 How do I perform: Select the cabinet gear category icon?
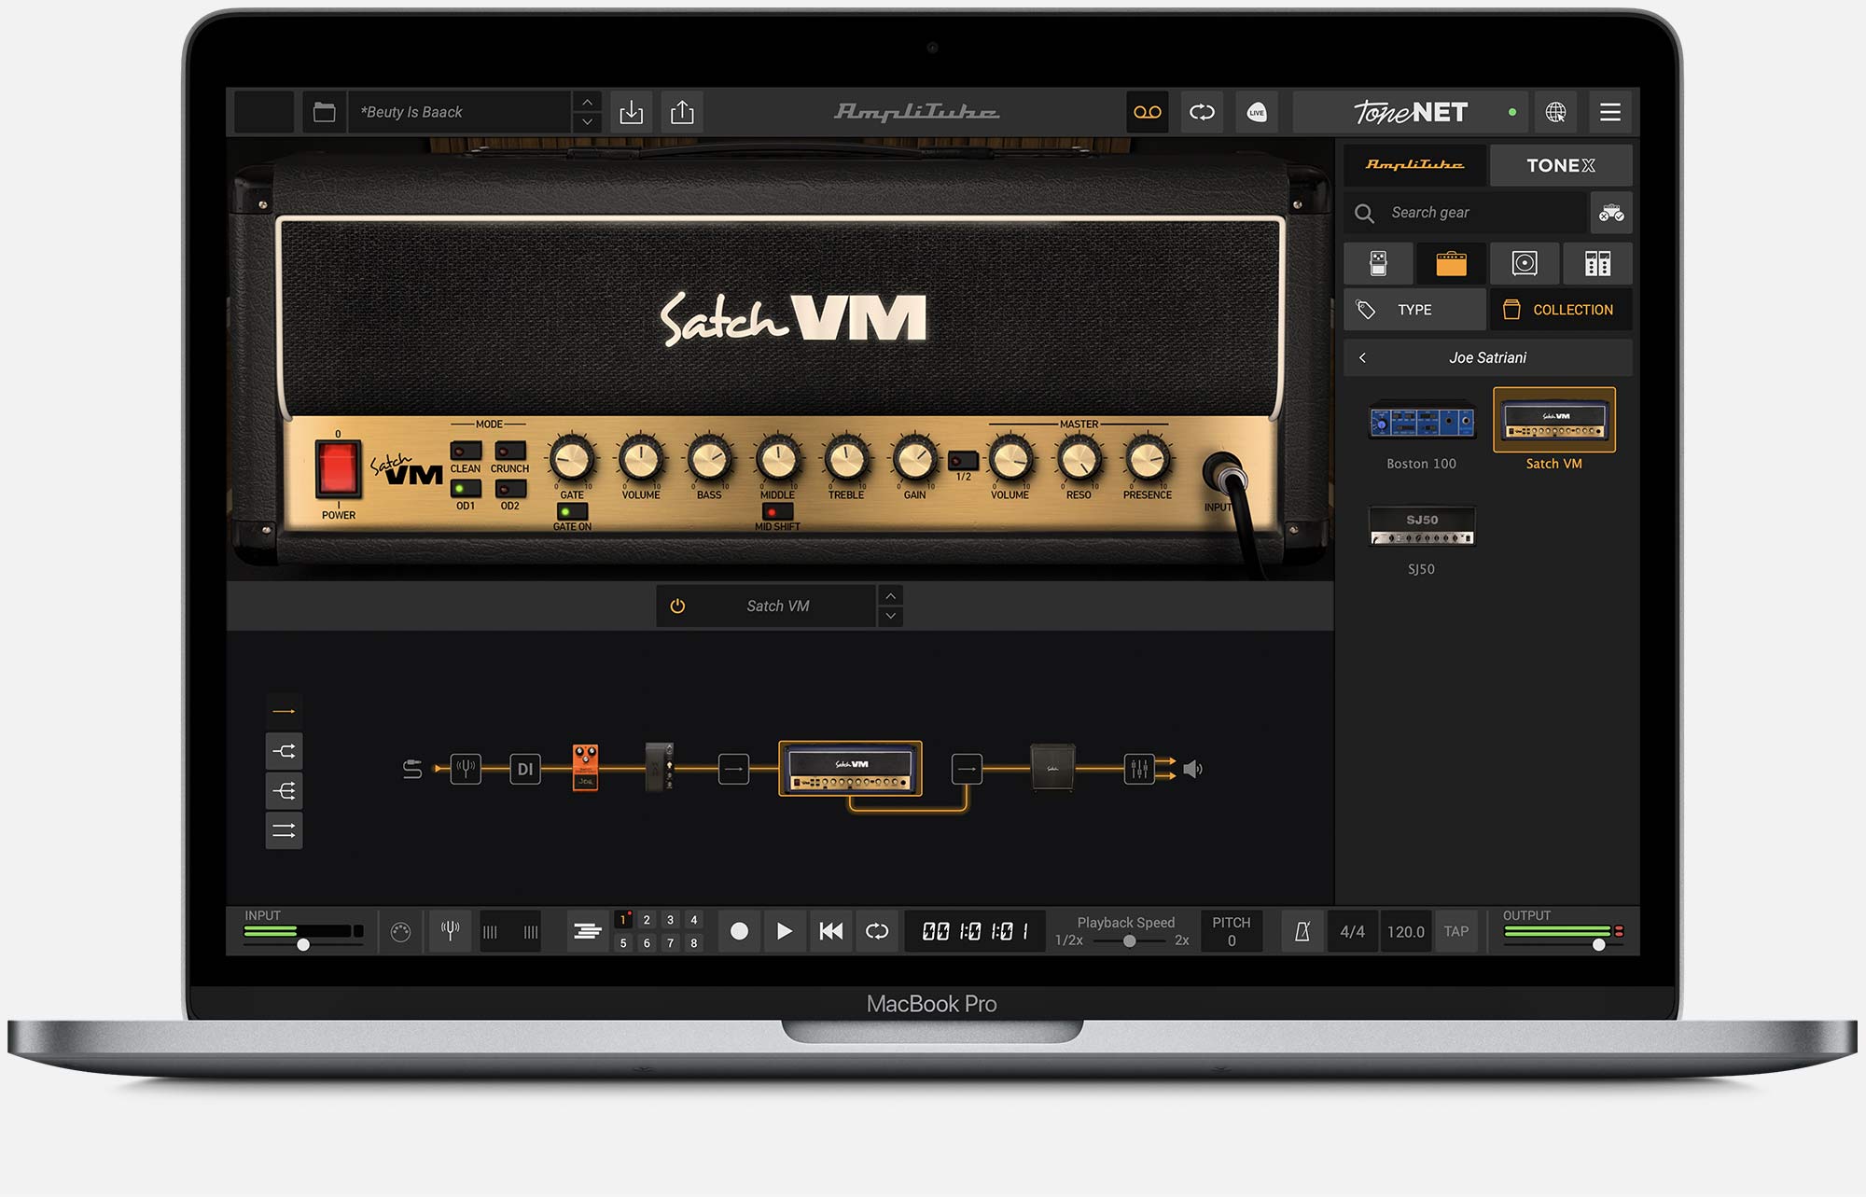[1525, 263]
